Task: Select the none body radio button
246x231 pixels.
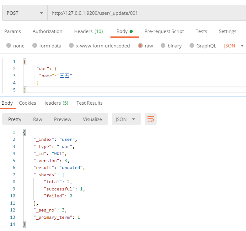Action: 9,46
